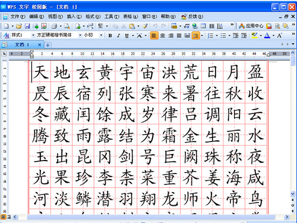Open the 表格 menu
297x223 pixels.
pyautogui.click(x=131, y=17)
